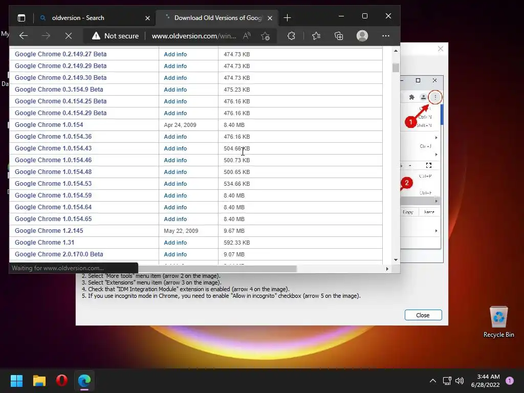Open Google Chrome 0.3.154.9 Beta link
Image resolution: width=524 pixels, height=393 pixels.
tap(59, 90)
